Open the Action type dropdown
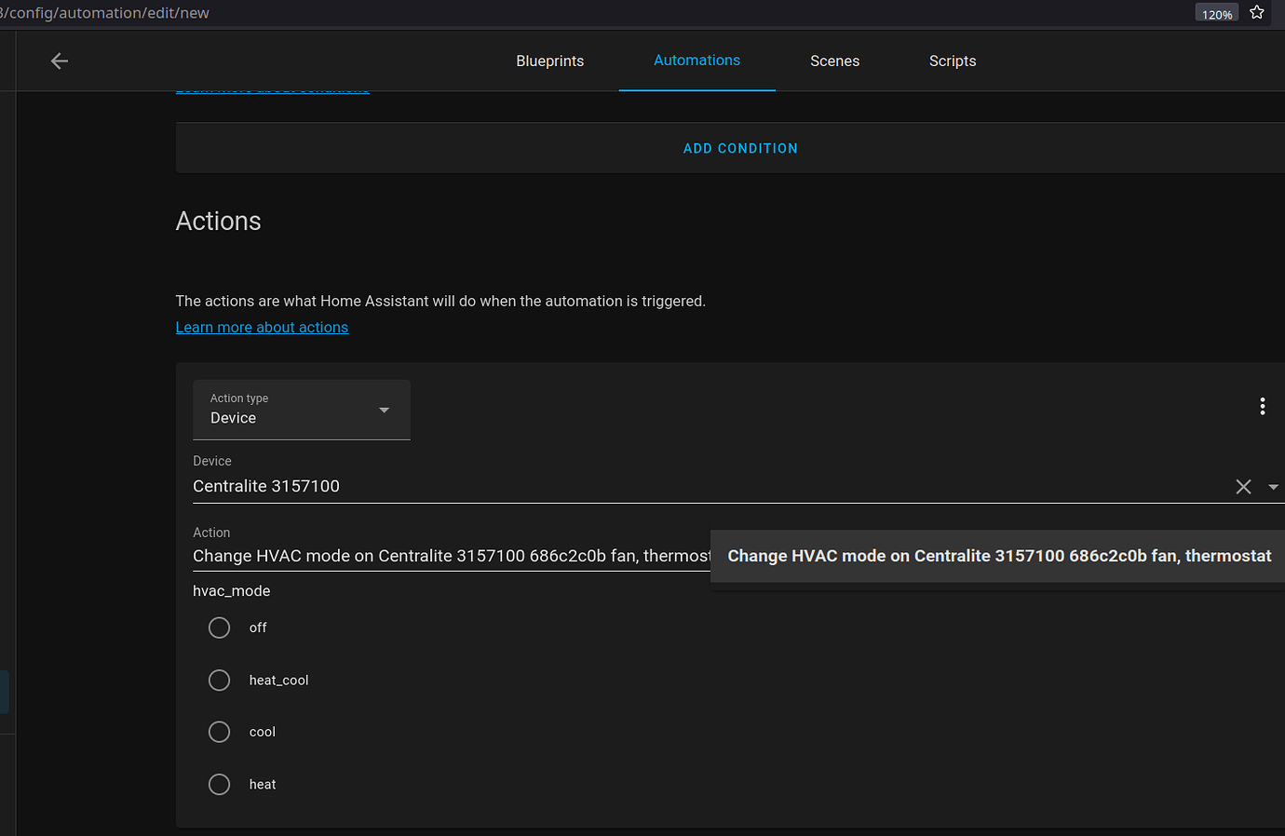This screenshot has width=1285, height=836. pos(301,410)
